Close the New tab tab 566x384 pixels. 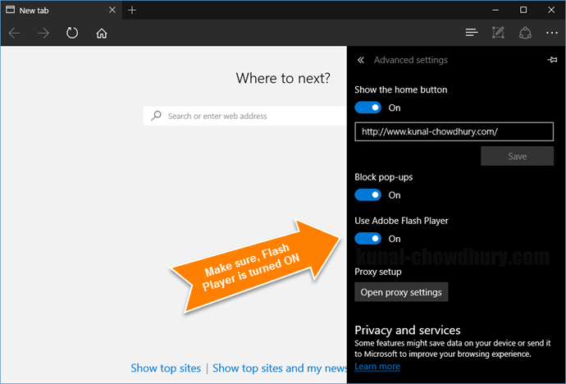pos(112,10)
